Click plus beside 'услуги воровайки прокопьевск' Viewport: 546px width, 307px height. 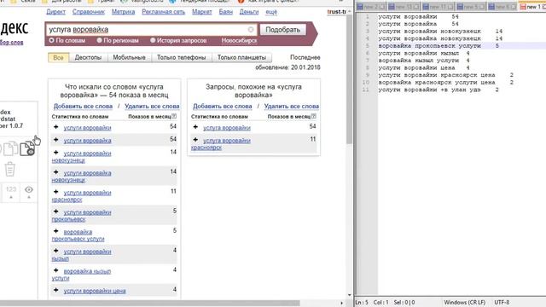pos(56,211)
